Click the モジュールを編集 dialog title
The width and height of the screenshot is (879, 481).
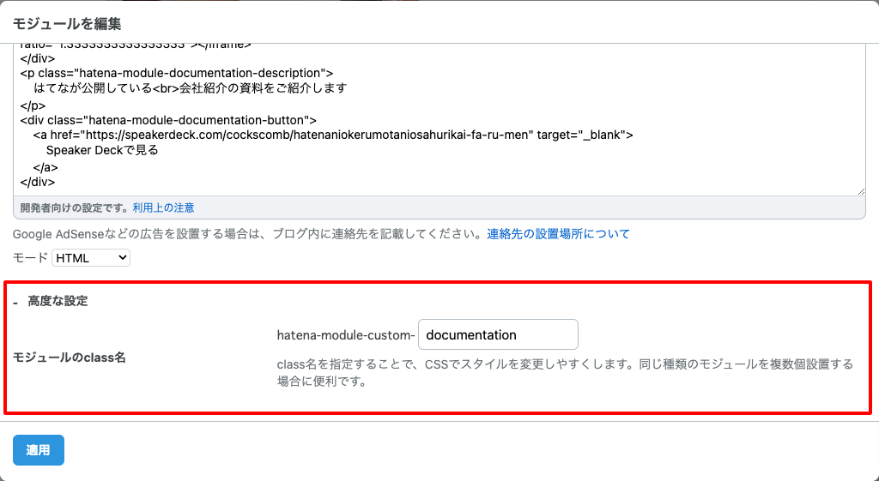click(67, 23)
